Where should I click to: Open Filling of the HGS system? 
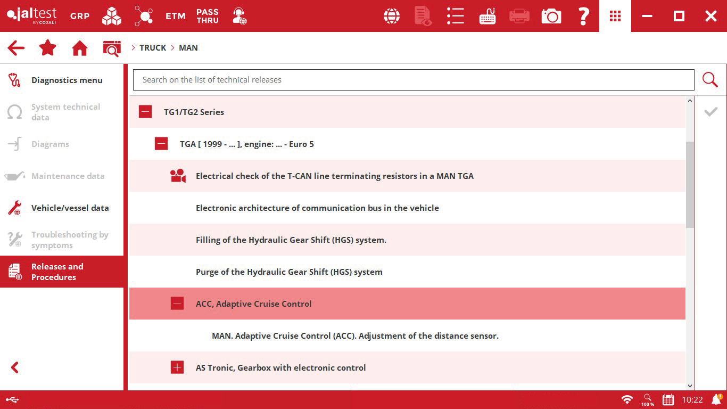point(407,240)
